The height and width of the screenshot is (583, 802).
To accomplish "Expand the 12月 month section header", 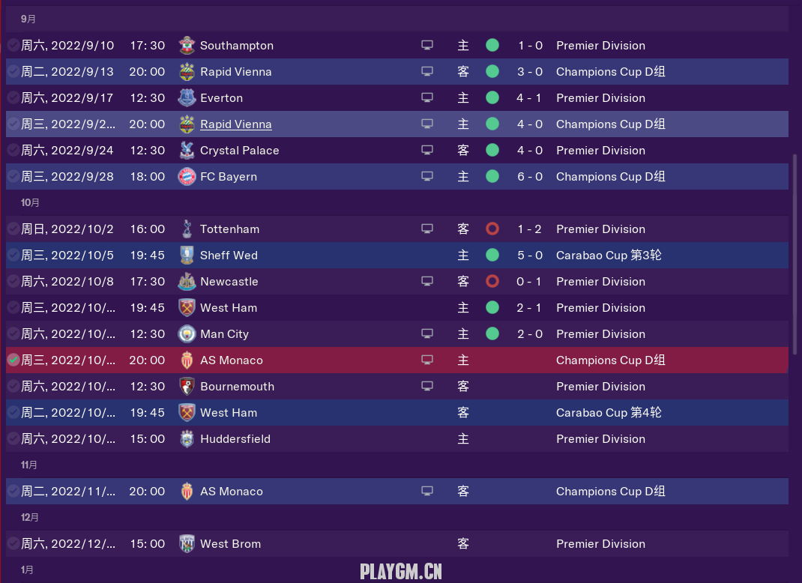I will point(30,518).
